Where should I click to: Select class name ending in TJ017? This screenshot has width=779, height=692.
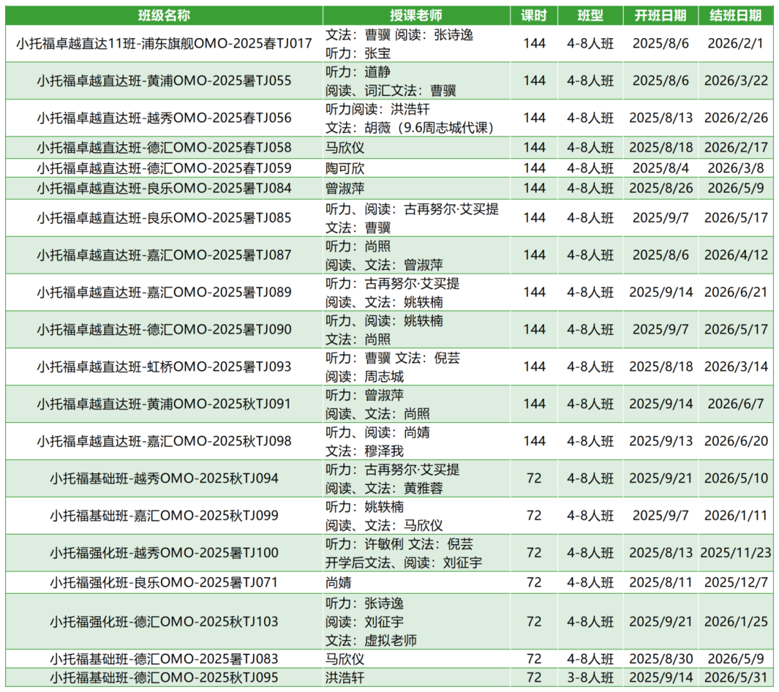click(x=164, y=44)
